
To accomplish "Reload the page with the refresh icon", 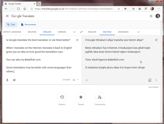I will 19,9.
